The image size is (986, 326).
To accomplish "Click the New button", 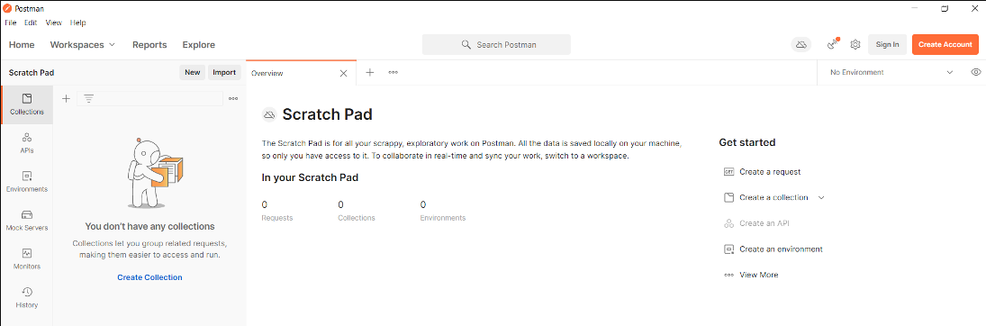I will click(193, 72).
